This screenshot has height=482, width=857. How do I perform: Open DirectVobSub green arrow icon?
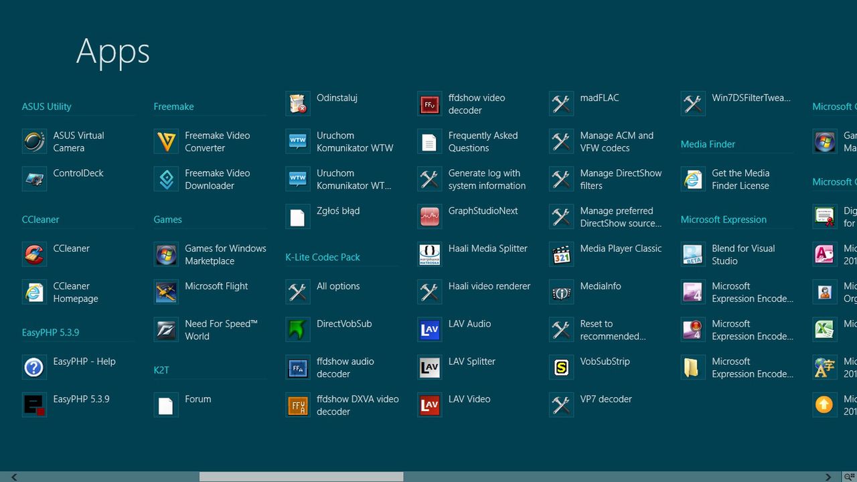pos(298,329)
